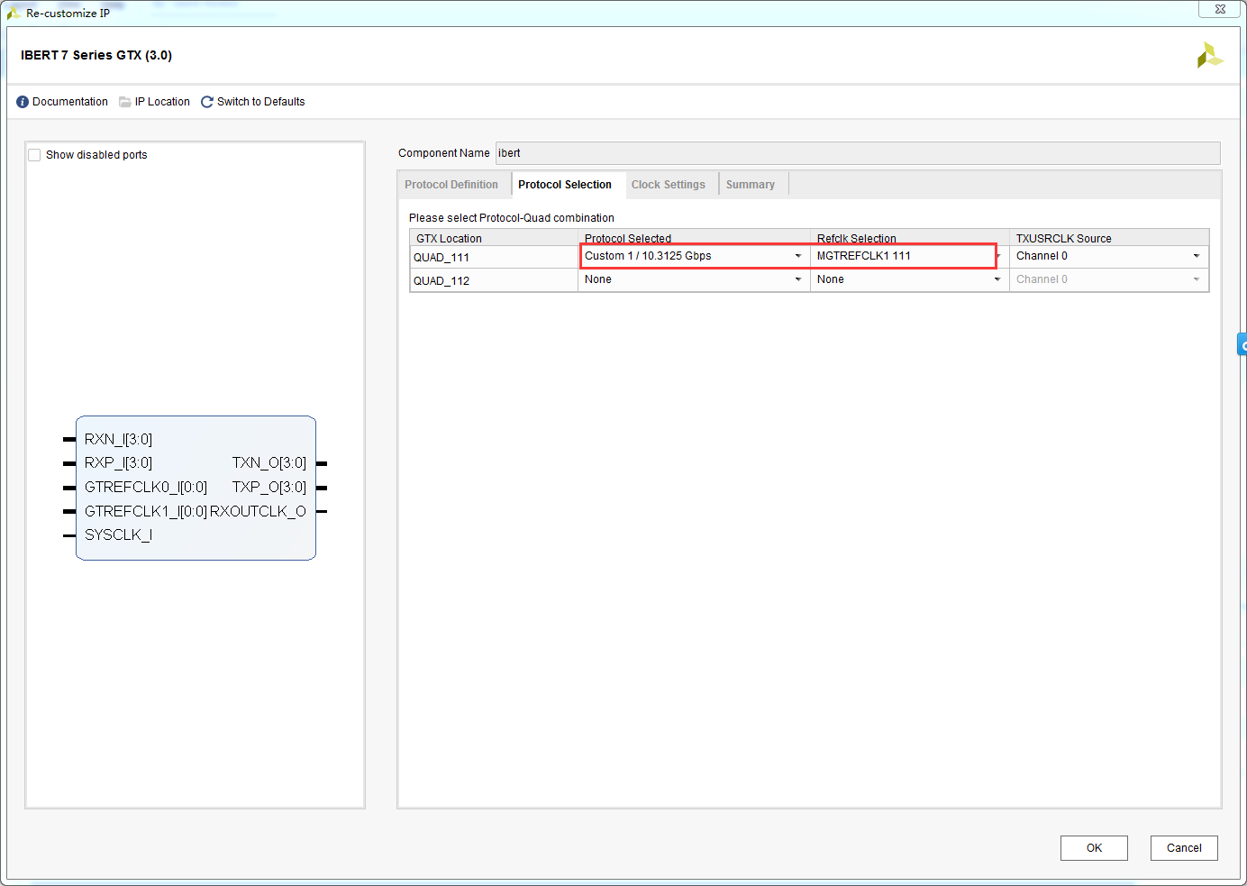The width and height of the screenshot is (1247, 886).
Task: Close the Re-customize IP dialog
Action: pos(1220,9)
